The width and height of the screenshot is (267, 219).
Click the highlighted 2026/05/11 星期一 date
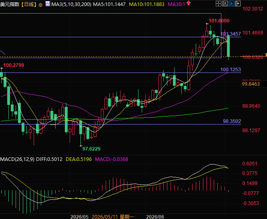pyautogui.click(x=113, y=217)
